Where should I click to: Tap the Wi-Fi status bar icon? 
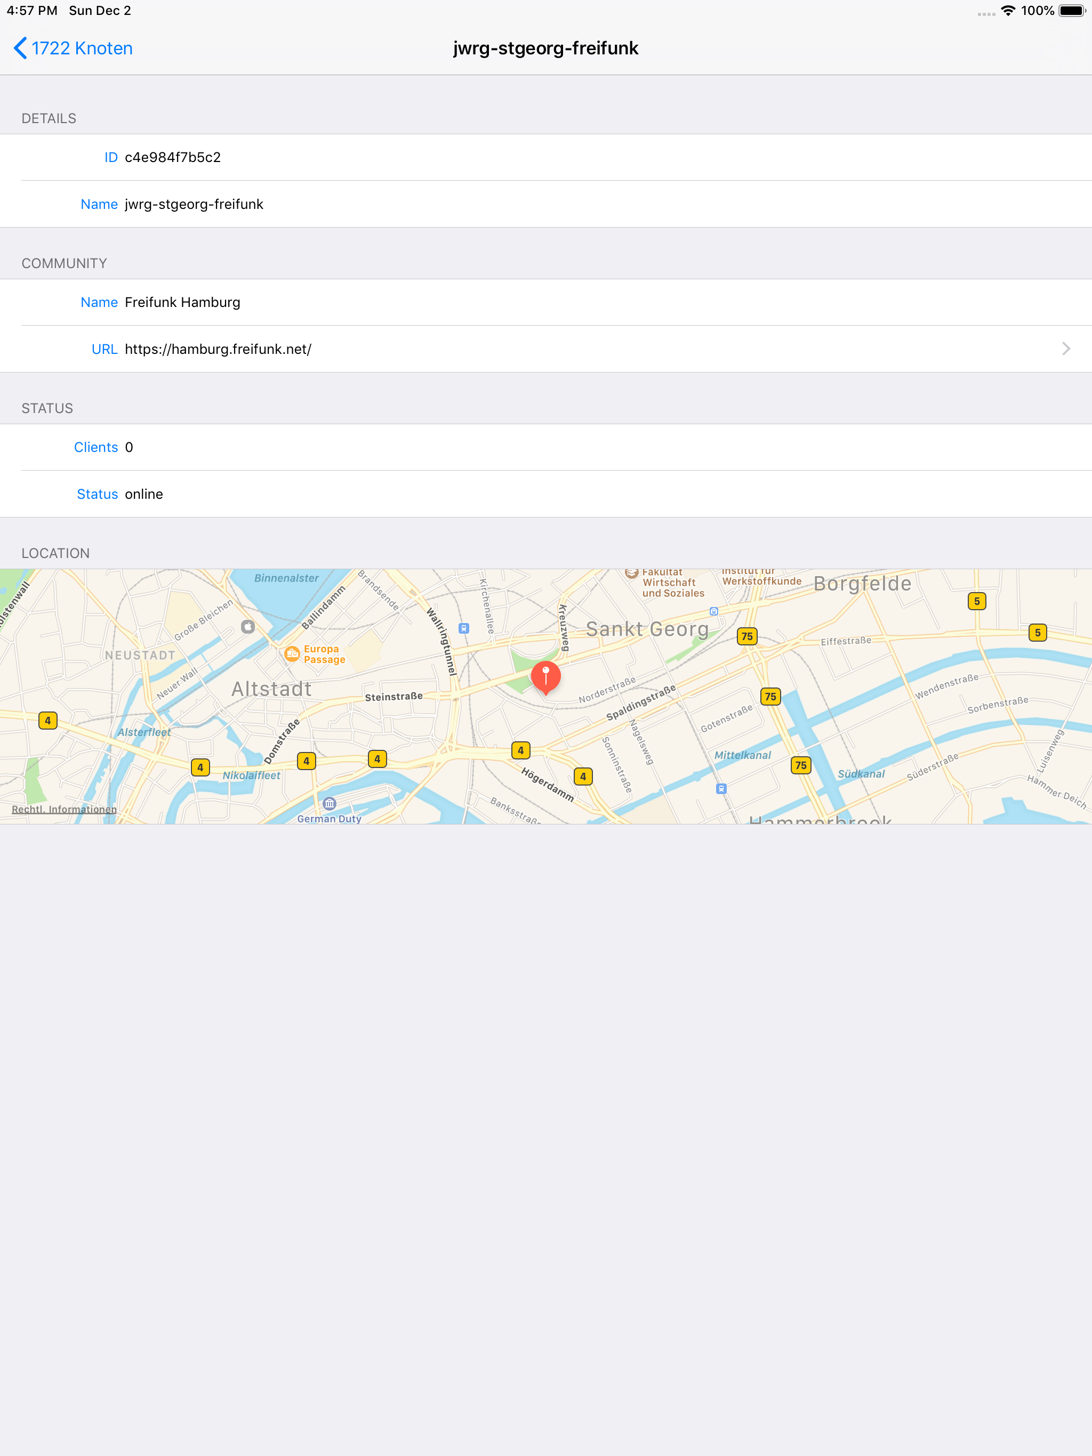pyautogui.click(x=1008, y=11)
